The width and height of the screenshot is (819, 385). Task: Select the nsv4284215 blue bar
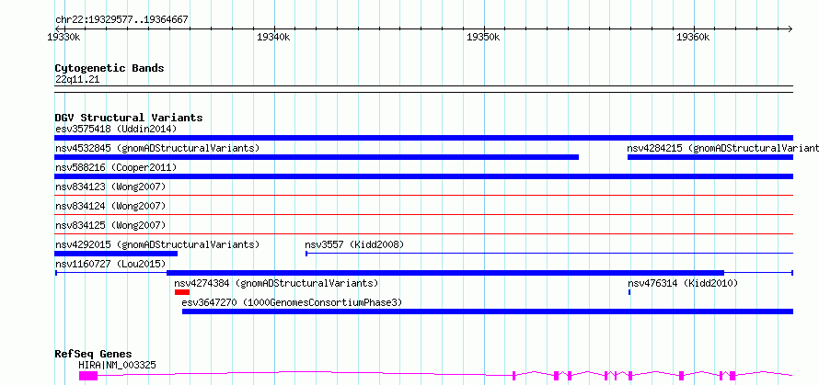coord(709,157)
